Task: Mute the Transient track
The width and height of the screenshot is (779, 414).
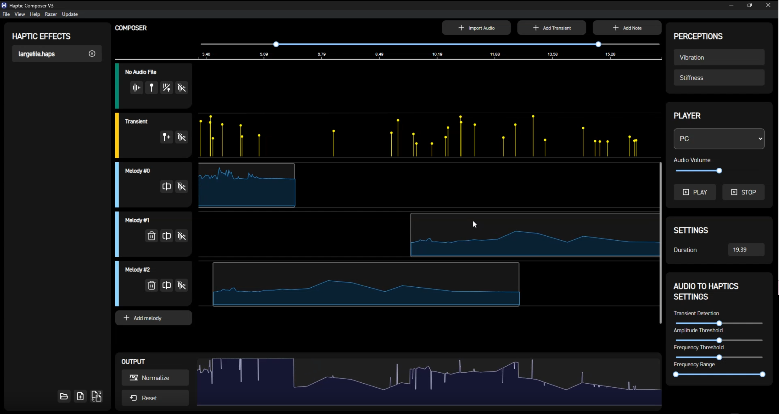Action: [x=182, y=137]
